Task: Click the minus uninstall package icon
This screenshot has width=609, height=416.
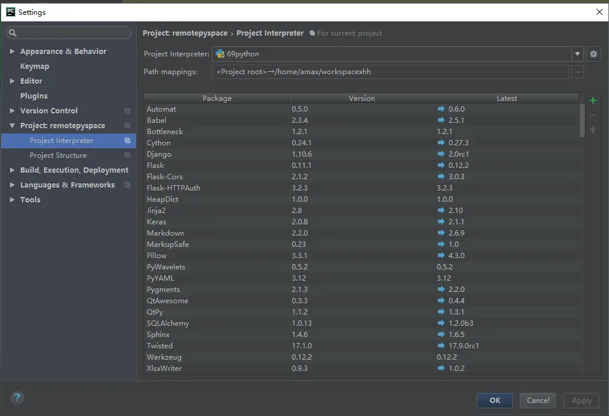Action: [593, 115]
